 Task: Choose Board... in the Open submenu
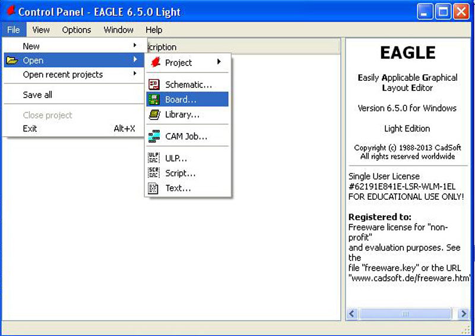188,99
